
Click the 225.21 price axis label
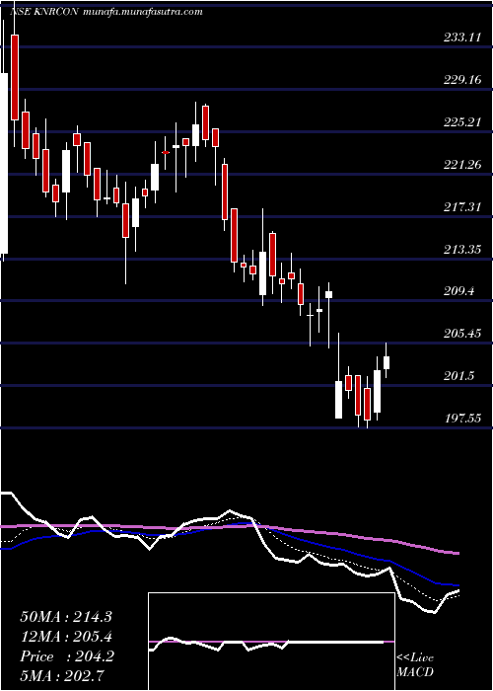click(x=461, y=122)
